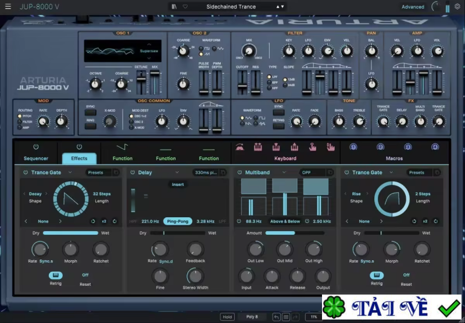Click the first pink keyboard settings icon
This screenshot has height=323, width=465.
point(239,147)
